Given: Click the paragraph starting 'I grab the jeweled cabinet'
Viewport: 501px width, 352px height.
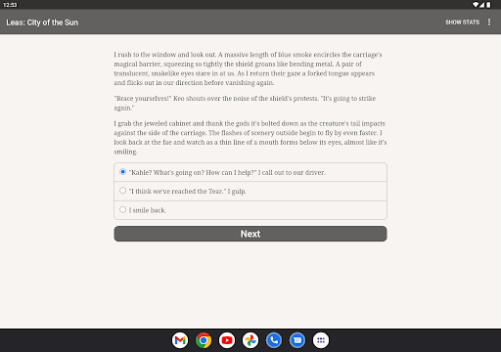Looking at the screenshot, I should click(x=250, y=137).
